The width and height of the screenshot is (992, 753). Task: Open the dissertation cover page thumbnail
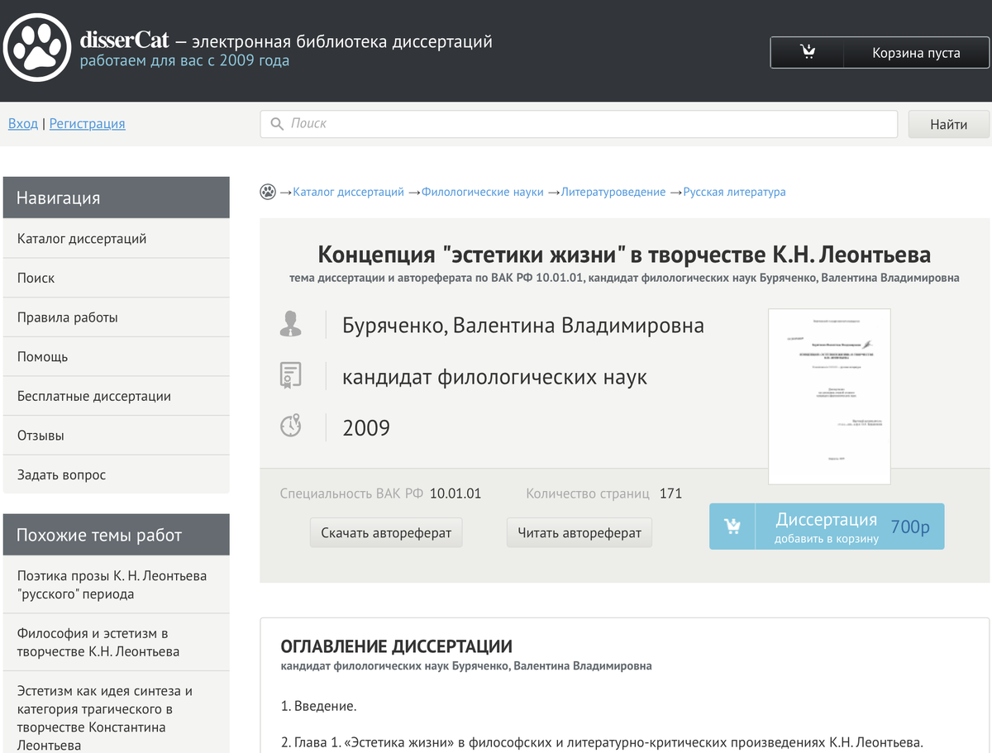pos(829,396)
